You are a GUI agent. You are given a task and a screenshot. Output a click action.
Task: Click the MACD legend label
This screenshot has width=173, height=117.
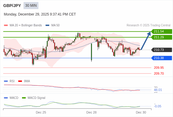[14, 98]
